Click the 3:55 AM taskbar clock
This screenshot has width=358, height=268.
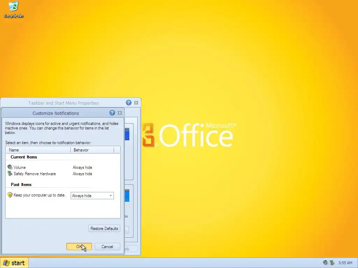click(345, 263)
